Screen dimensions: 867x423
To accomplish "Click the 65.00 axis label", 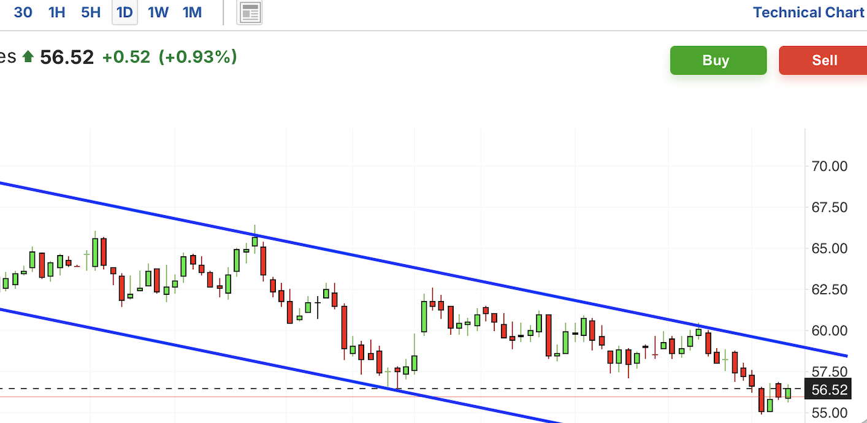I will tap(829, 248).
